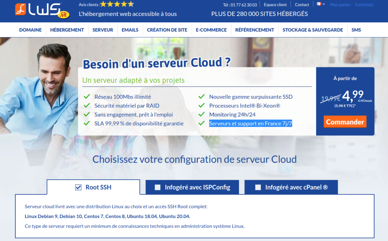Screen dimensions: 388x241
Task: Click the text SLA 99,99 % de disponibilité garantie
Action: coord(139,123)
